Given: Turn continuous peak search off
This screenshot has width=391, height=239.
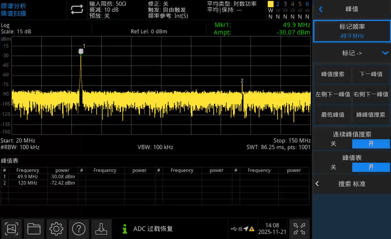Looking at the screenshot, I should (333, 144).
